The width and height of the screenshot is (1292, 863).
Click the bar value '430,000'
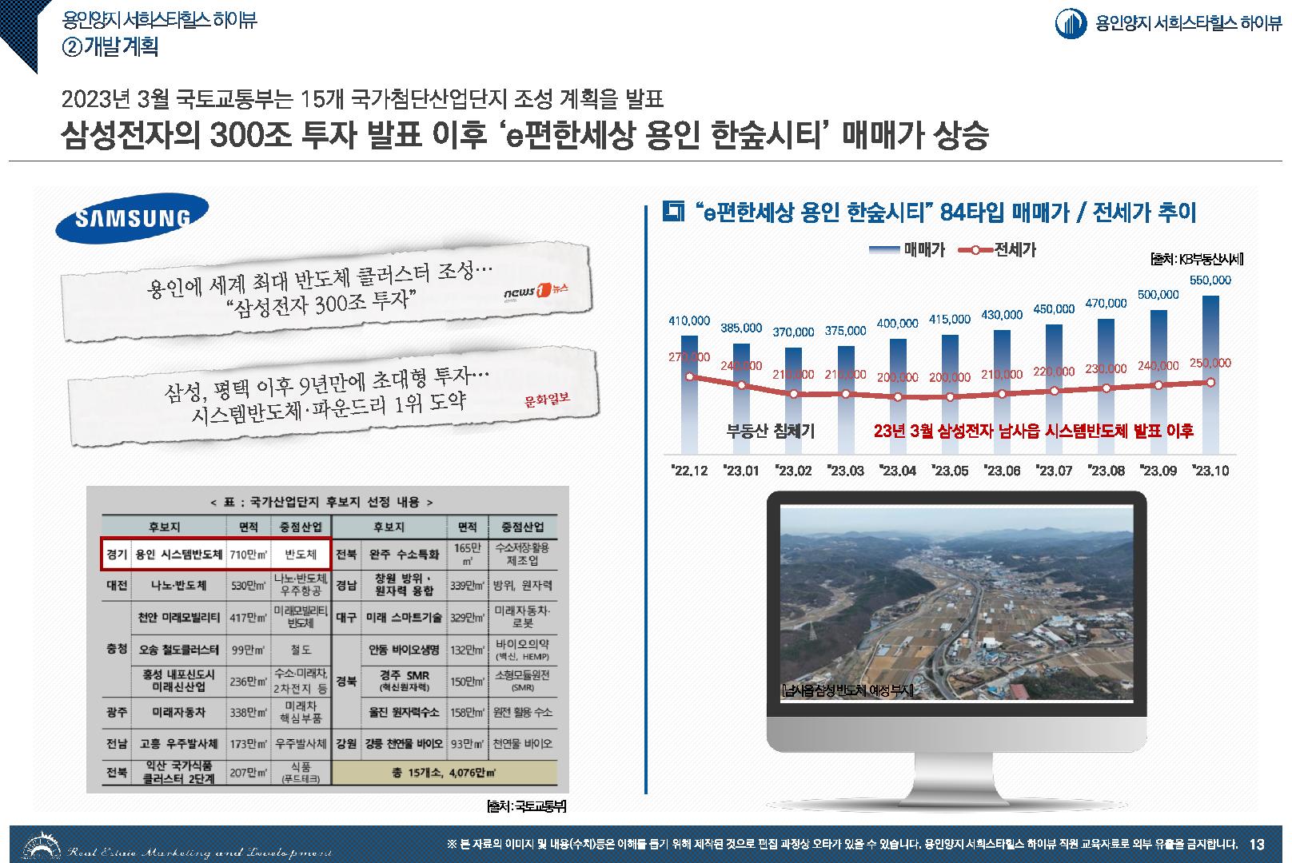tap(1002, 315)
